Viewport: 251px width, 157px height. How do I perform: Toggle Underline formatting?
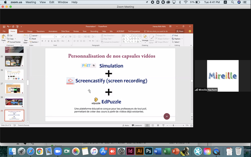click(49, 41)
